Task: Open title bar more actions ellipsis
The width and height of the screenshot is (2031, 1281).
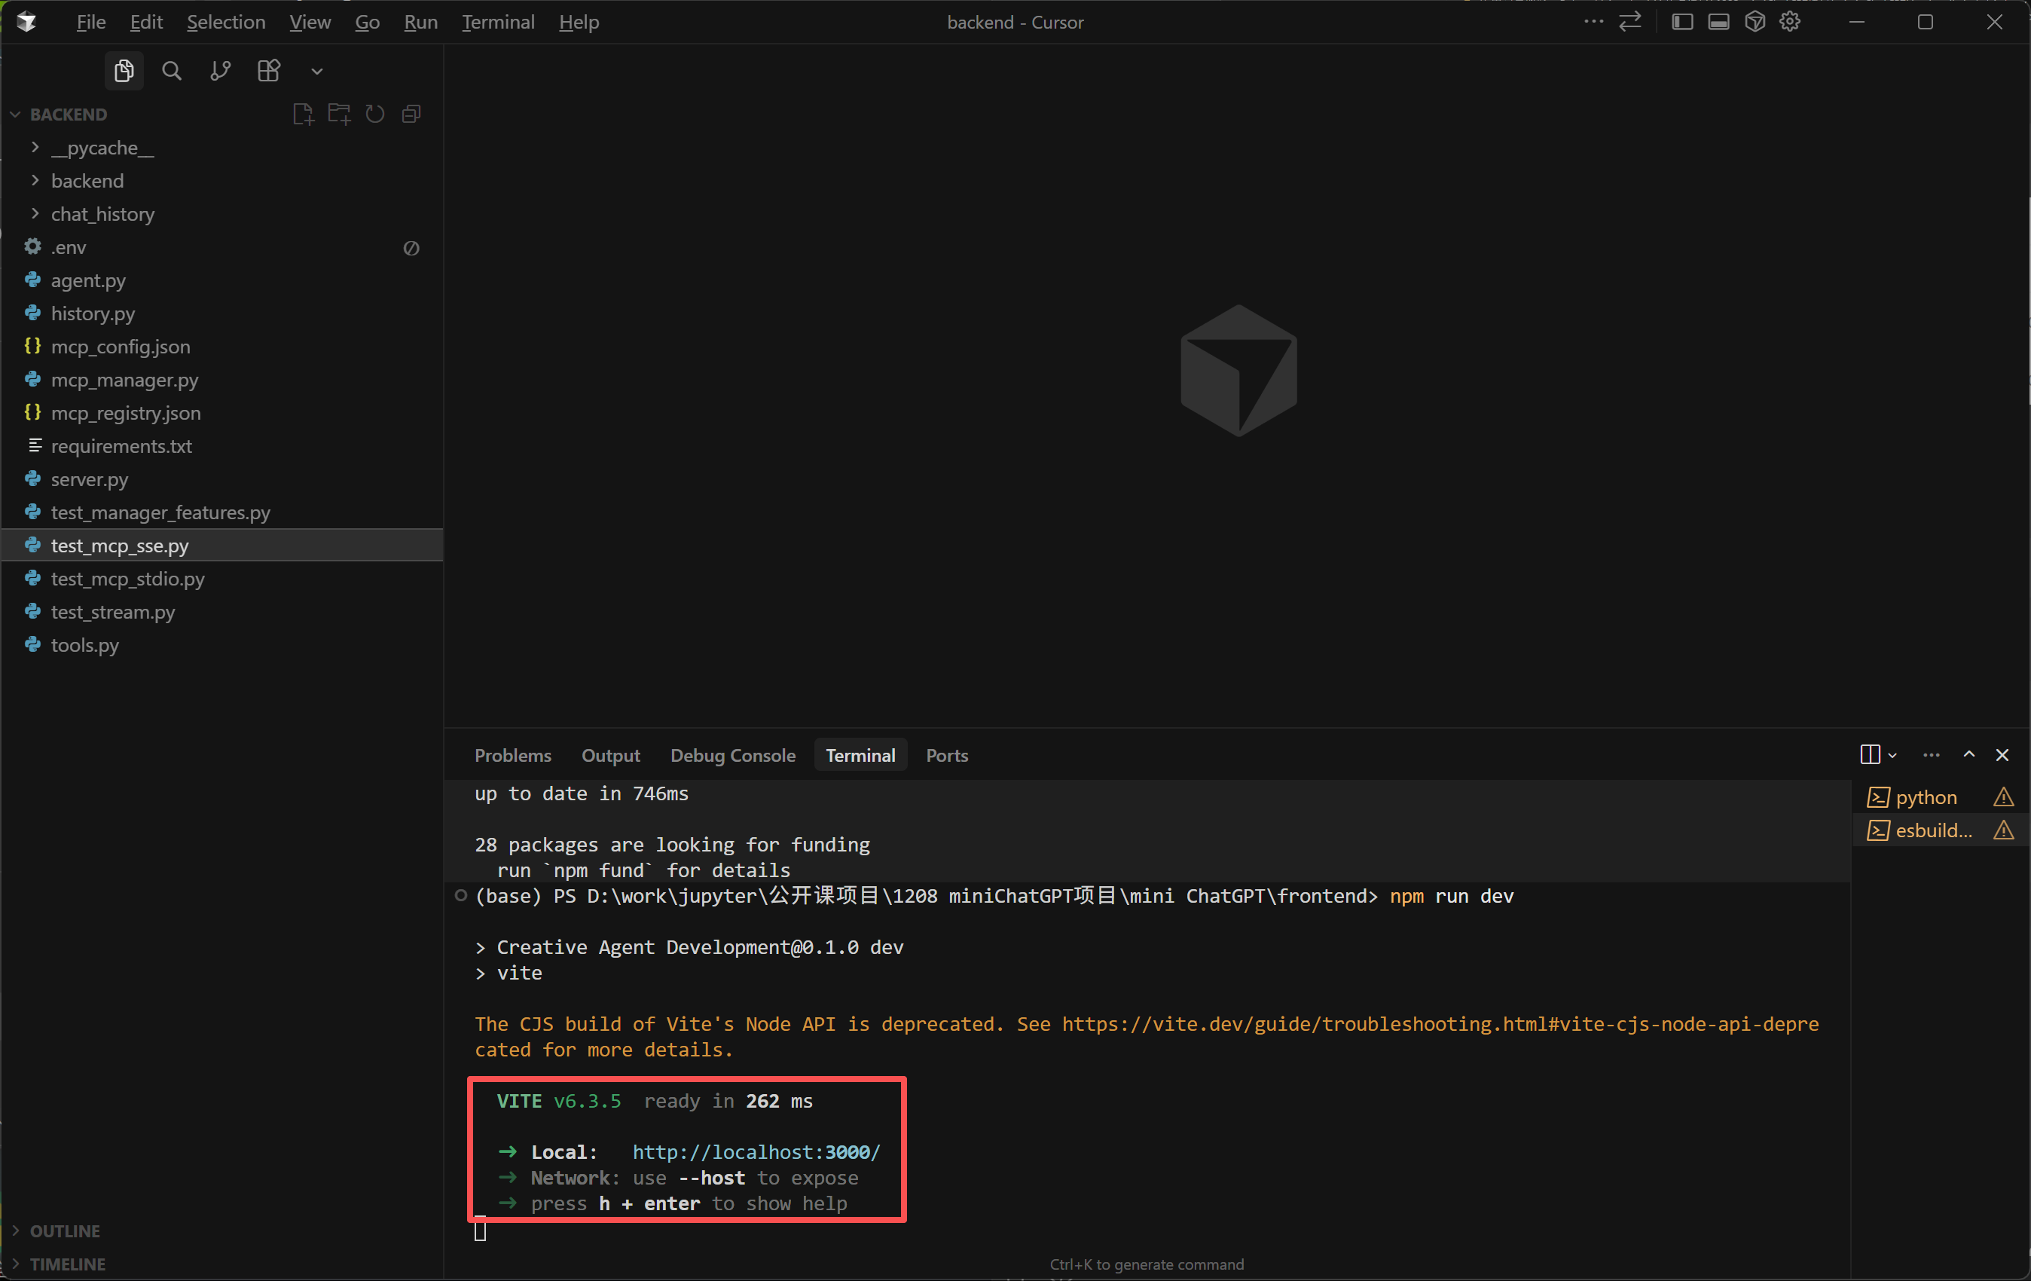Action: (x=1593, y=22)
